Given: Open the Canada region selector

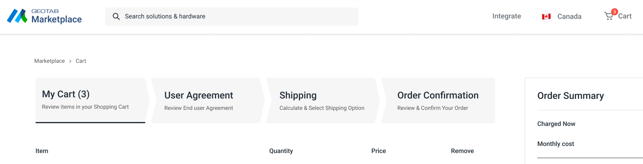Looking at the screenshot, I should pyautogui.click(x=569, y=16).
